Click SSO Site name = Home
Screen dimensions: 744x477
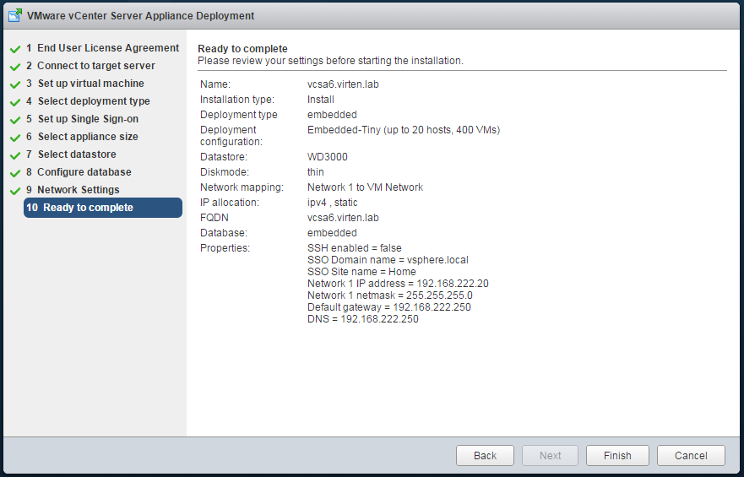click(x=361, y=272)
